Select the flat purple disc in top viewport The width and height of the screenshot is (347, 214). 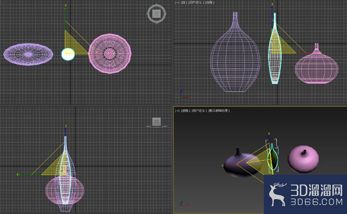click(28, 54)
